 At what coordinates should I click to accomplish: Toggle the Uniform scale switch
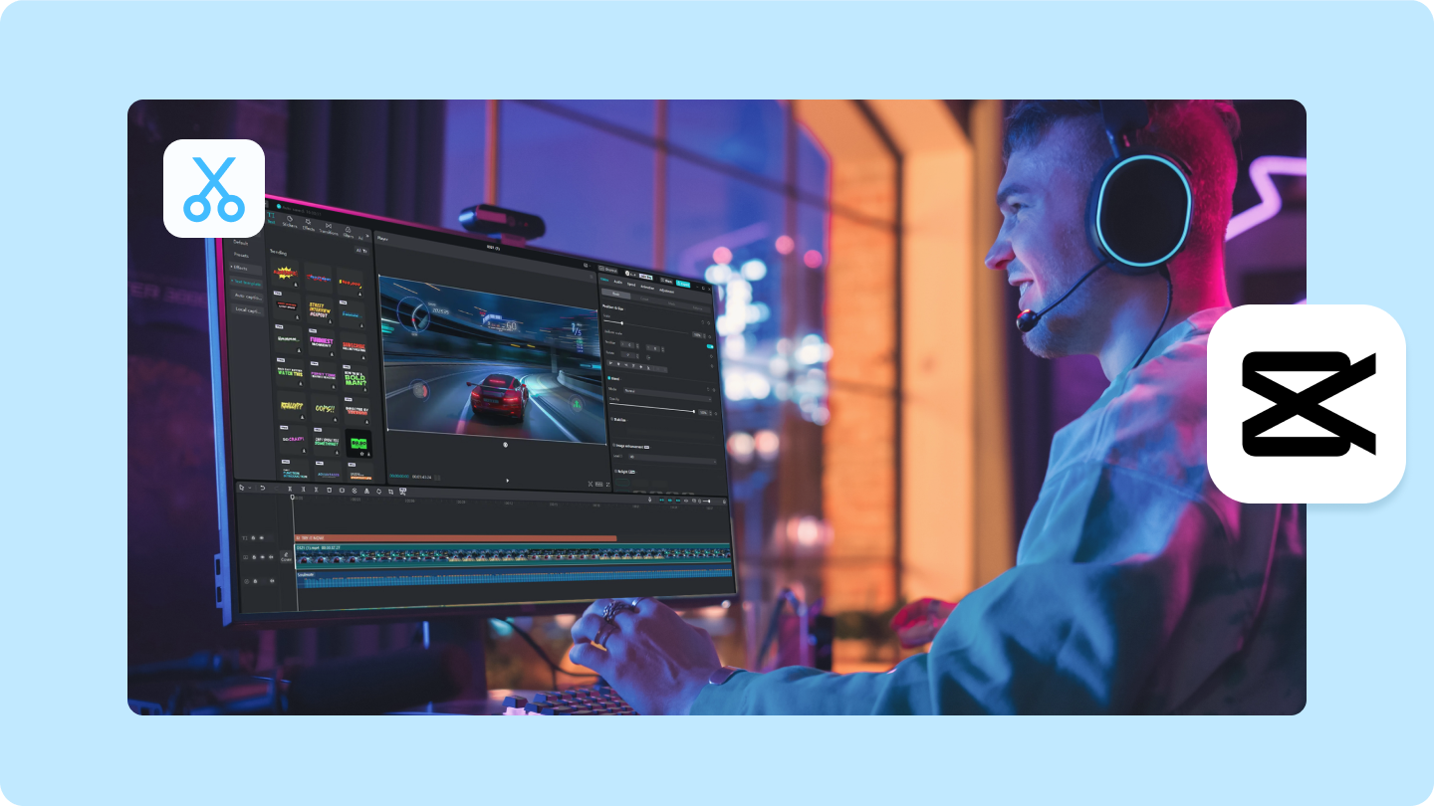[x=710, y=347]
